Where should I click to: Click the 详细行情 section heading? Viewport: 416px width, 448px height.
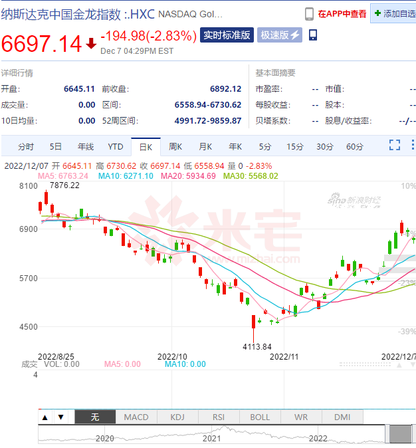click(17, 73)
